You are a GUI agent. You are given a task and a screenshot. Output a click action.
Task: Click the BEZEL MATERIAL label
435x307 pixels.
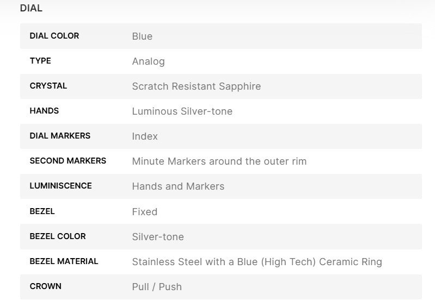coord(64,261)
